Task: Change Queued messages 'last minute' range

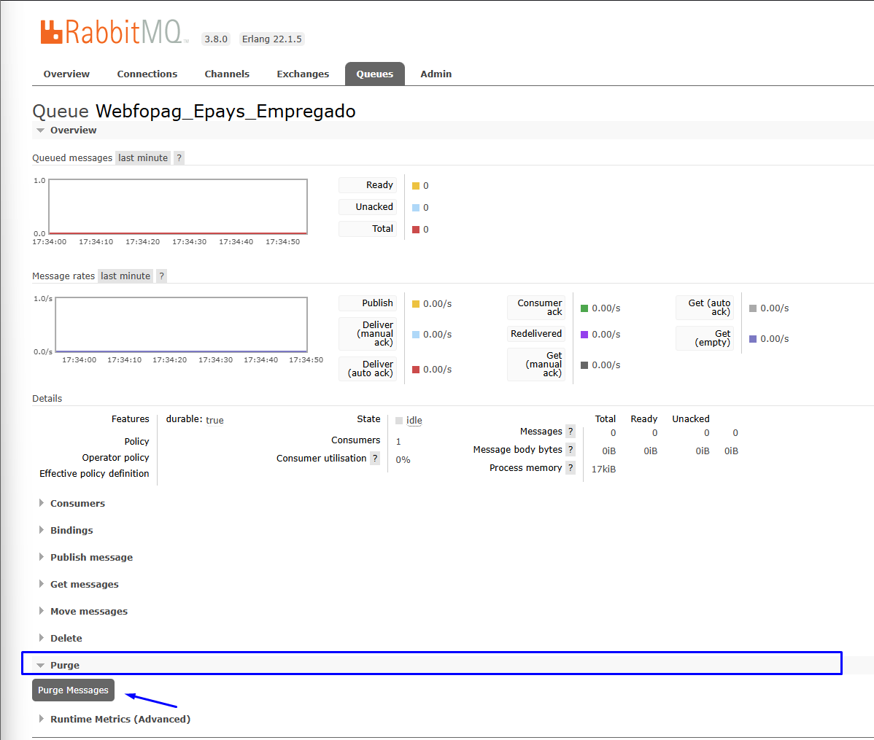Action: pyautogui.click(x=143, y=157)
